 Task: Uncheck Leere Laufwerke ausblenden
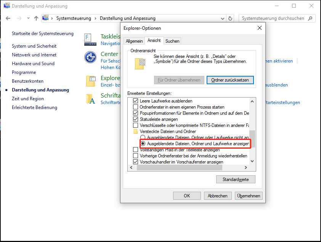[135, 101]
